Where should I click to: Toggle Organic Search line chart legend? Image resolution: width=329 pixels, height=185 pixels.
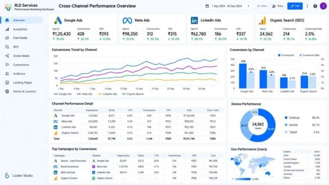click(x=133, y=94)
